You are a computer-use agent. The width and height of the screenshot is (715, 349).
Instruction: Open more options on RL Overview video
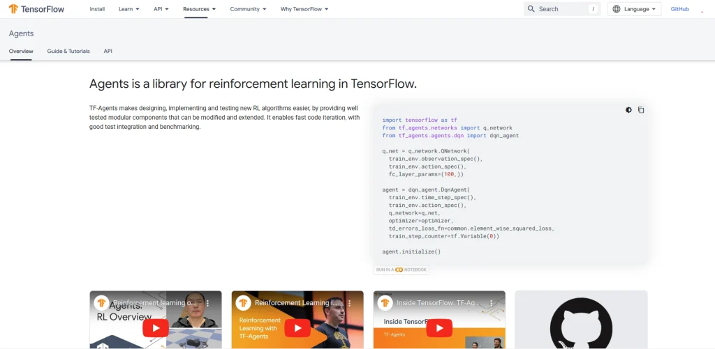coord(207,302)
